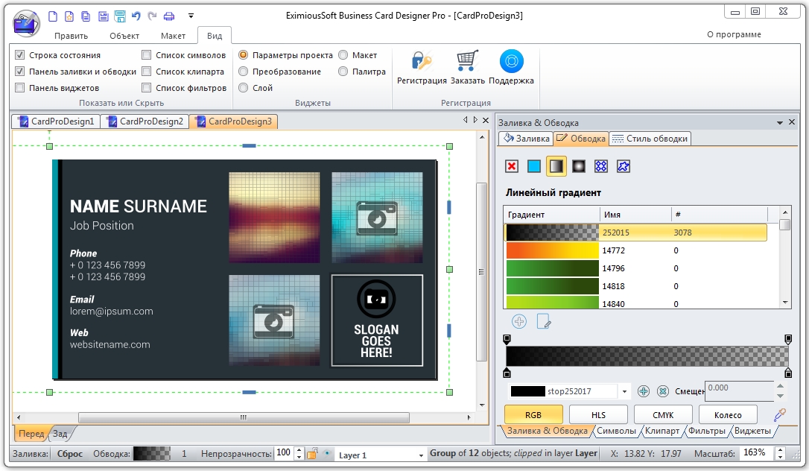Show previous document tabs with left arrow
This screenshot has width=809, height=471.
tap(465, 120)
